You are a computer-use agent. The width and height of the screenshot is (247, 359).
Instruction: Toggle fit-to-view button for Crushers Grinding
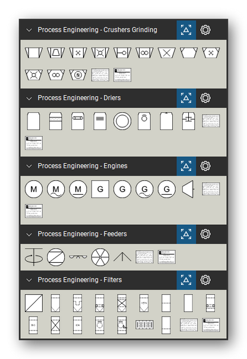[x=186, y=30]
